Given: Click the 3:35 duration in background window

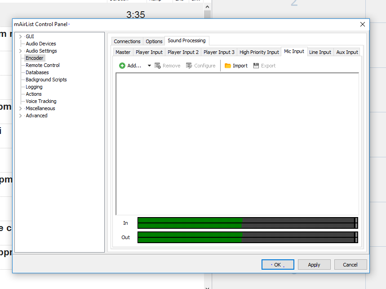Looking at the screenshot, I should [136, 15].
